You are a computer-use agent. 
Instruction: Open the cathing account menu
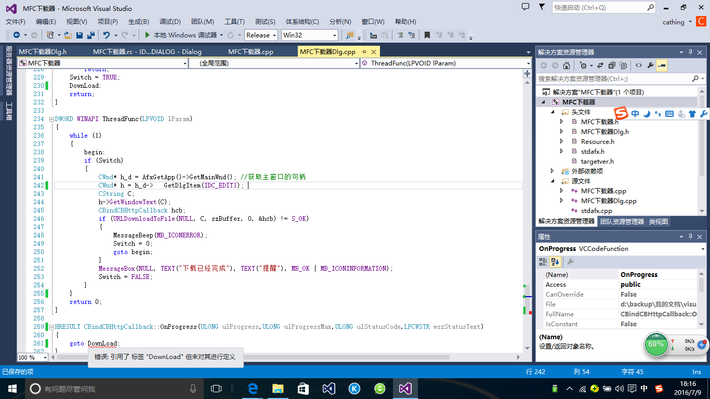pyautogui.click(x=677, y=22)
